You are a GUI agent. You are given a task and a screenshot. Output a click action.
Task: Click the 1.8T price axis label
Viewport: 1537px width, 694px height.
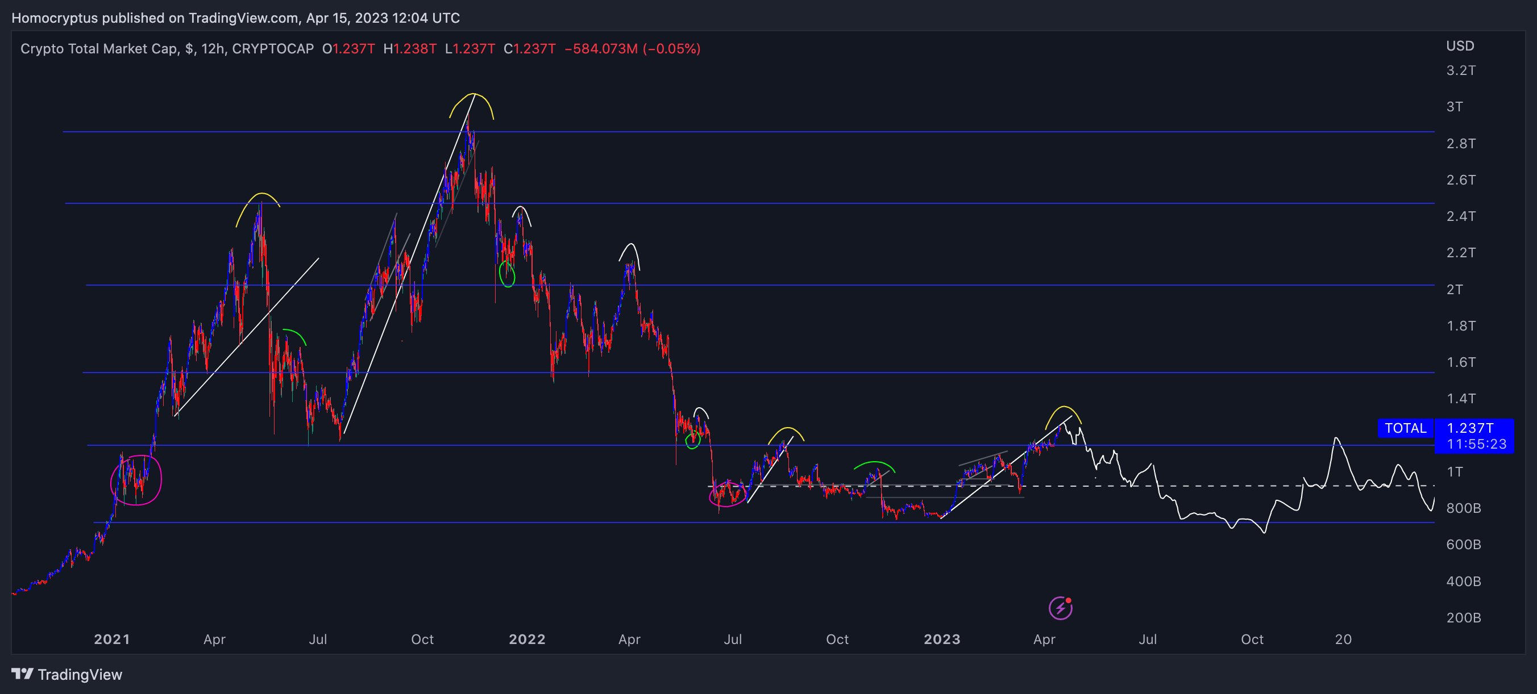pyautogui.click(x=1461, y=326)
